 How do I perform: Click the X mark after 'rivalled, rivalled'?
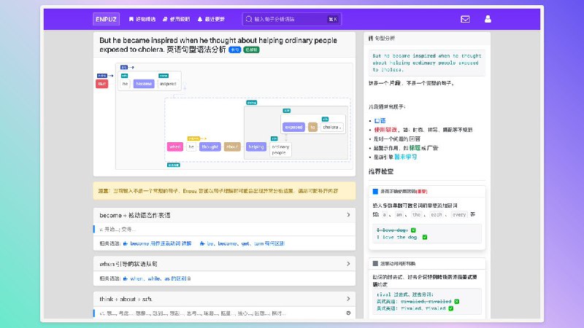[457, 301]
